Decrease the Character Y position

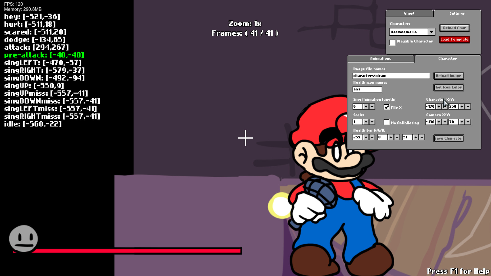[x=467, y=107]
